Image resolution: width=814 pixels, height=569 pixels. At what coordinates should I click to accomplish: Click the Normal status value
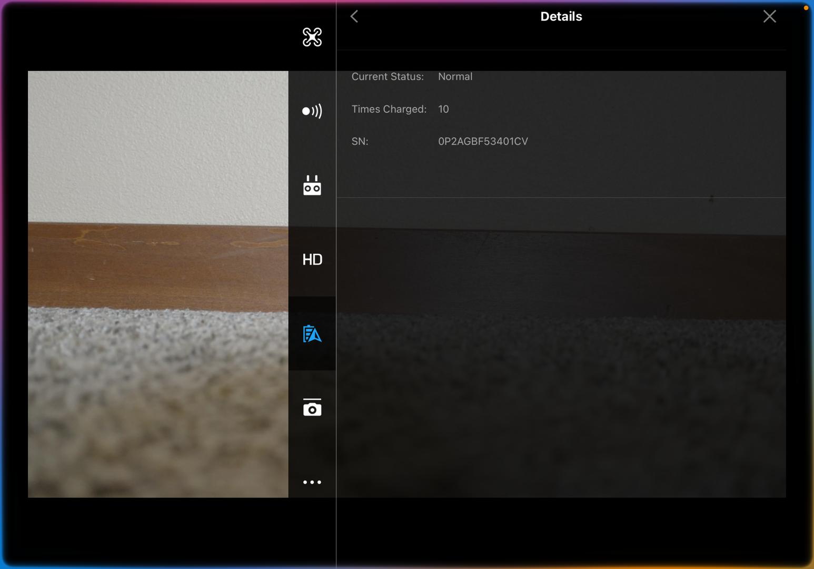(455, 76)
